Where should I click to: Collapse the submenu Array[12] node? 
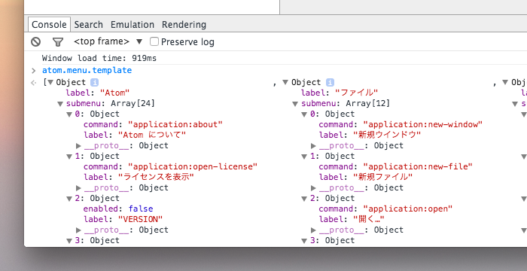296,104
